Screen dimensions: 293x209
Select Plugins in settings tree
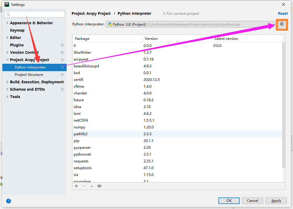coord(17,45)
